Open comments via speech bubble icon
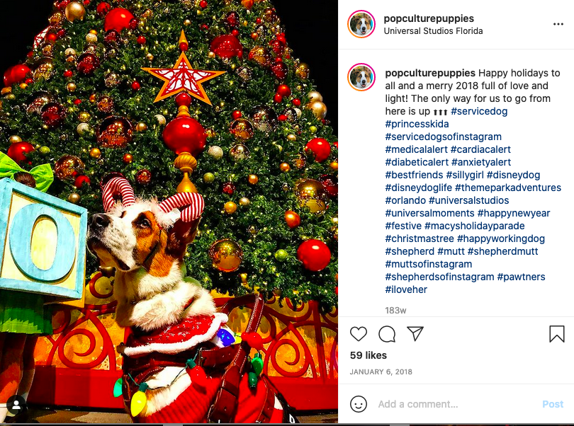Image resolution: width=574 pixels, height=426 pixels. pyautogui.click(x=387, y=334)
